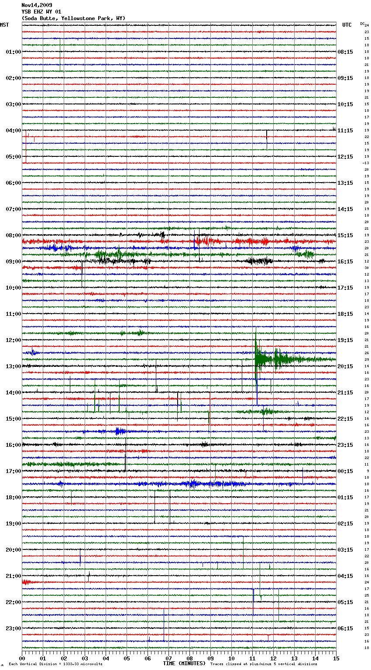Select the '19:00' MST time label
Viewport: 371px width, 670px height.
[x=14, y=524]
